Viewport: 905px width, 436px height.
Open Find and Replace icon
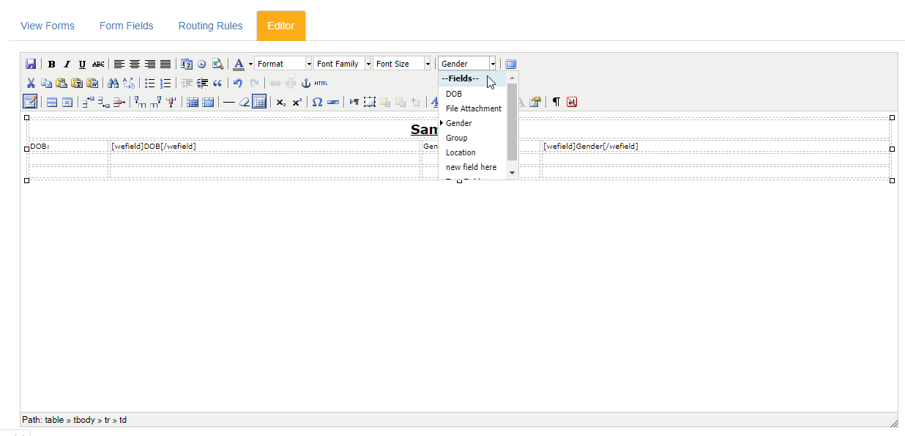point(129,83)
